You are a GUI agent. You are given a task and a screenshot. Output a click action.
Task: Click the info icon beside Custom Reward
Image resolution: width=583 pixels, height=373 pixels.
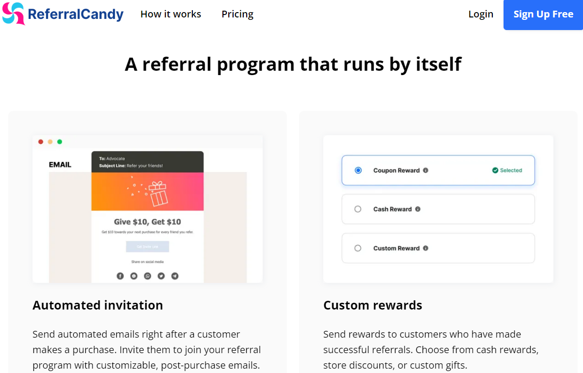coord(425,248)
